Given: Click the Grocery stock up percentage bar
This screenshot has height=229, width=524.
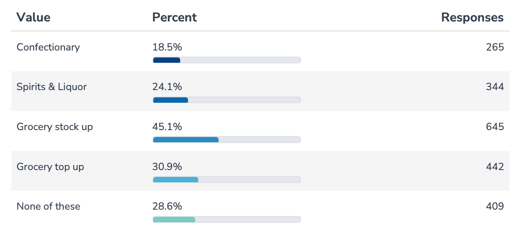Looking at the screenshot, I should (227, 140).
